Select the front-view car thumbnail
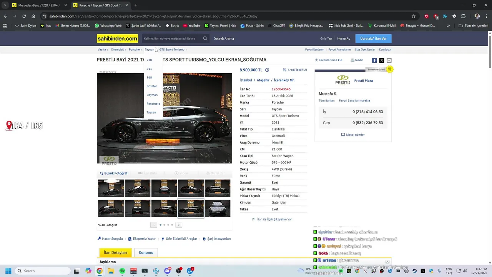This screenshot has height=277, width=492. 218,208
